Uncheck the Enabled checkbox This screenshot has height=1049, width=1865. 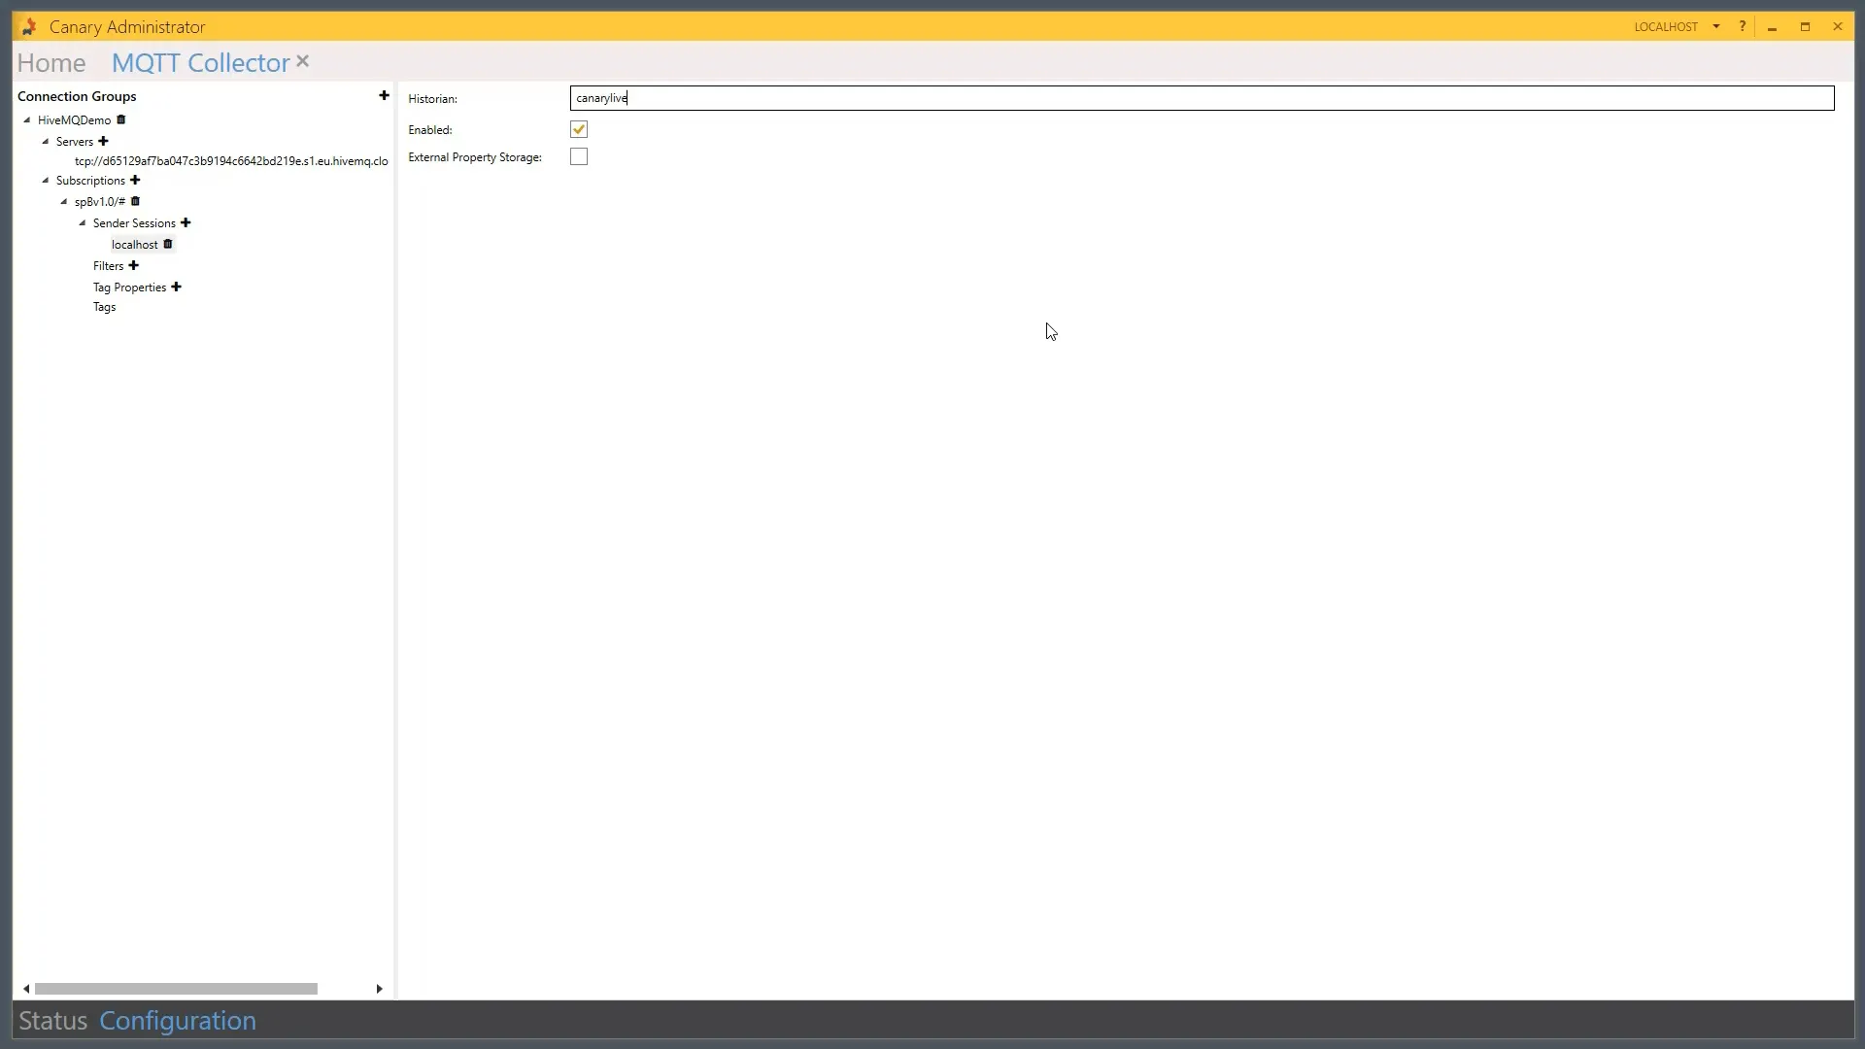click(579, 129)
